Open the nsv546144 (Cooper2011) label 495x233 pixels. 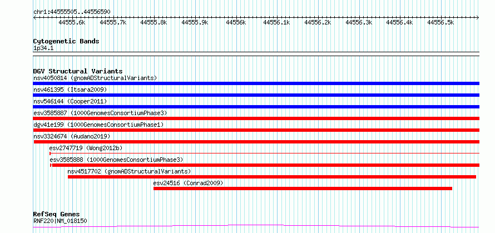tap(70, 101)
